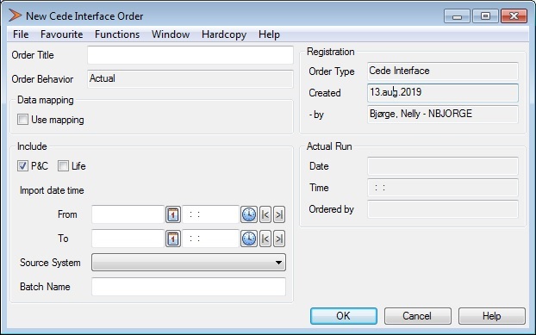Image resolution: width=536 pixels, height=335 pixels.
Task: Open the Window menu
Action: [171, 34]
